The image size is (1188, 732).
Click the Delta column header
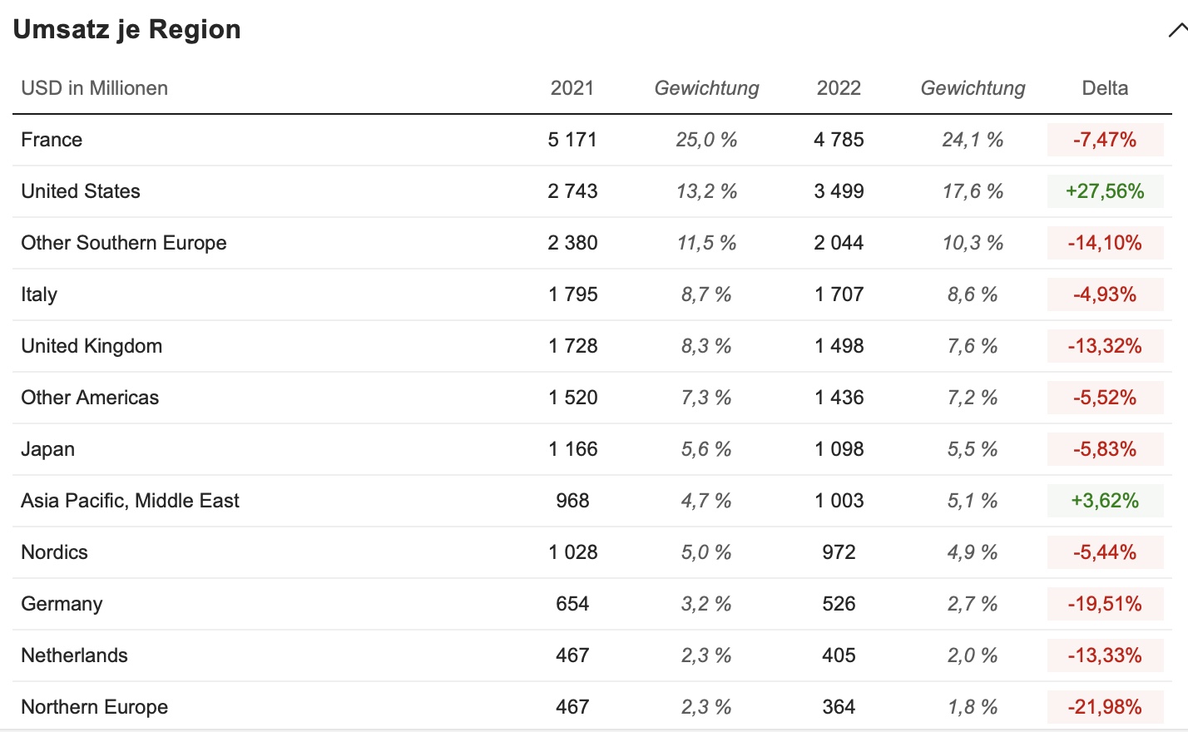(1105, 88)
